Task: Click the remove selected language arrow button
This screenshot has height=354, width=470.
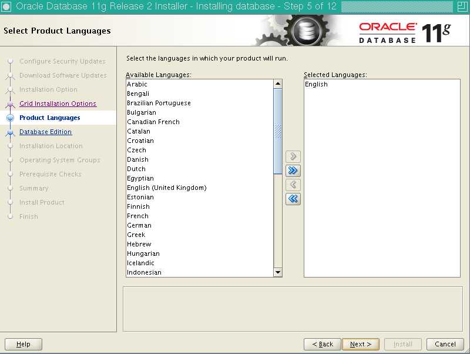Action: 293,185
